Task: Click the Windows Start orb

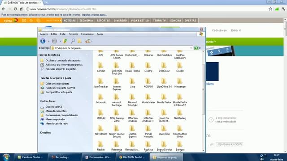Action: click(6, 157)
